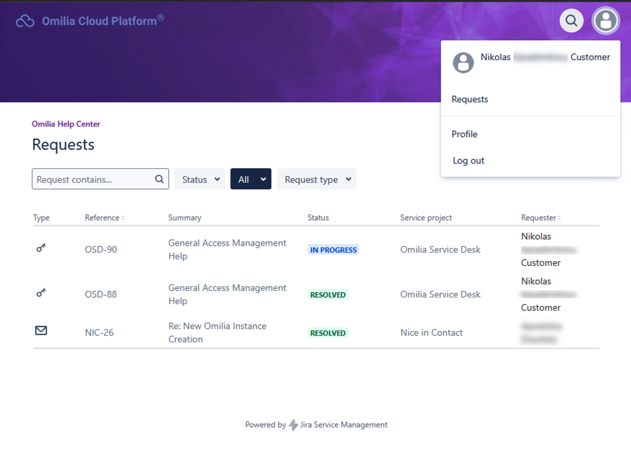
Task: Expand the Status filter dropdown
Action: click(200, 179)
